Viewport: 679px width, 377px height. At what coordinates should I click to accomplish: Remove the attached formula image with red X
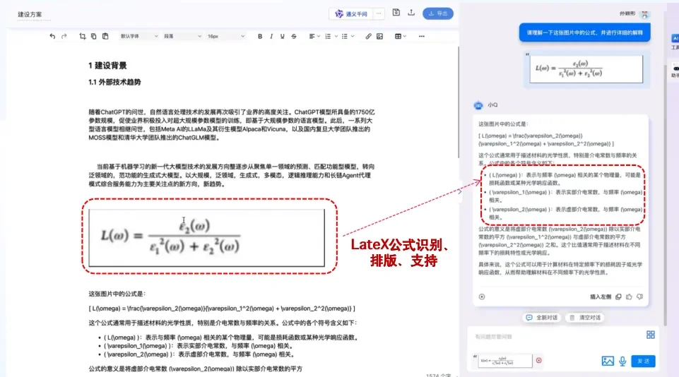coord(538,360)
